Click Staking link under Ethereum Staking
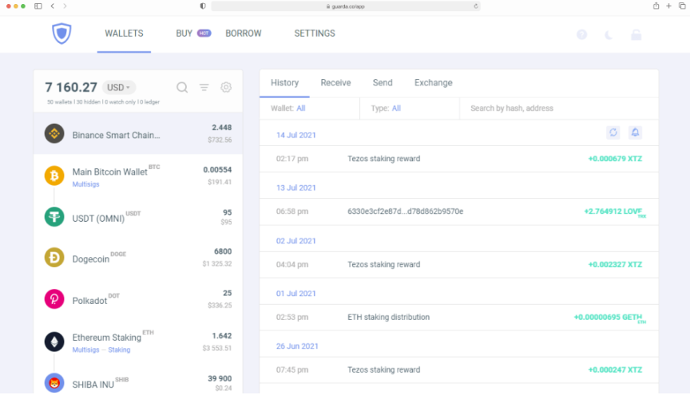The width and height of the screenshot is (690, 395). tap(119, 350)
